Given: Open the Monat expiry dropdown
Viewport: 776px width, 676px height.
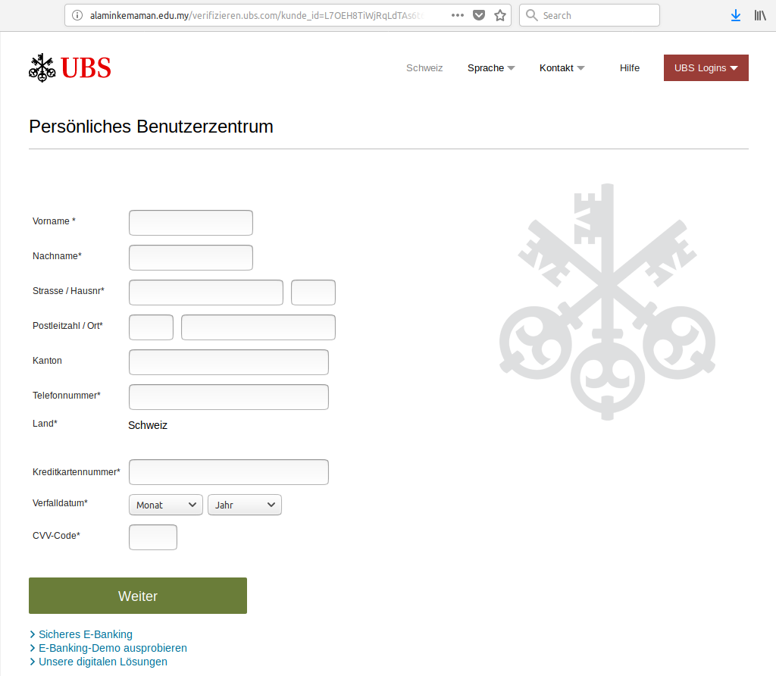Looking at the screenshot, I should 166,505.
